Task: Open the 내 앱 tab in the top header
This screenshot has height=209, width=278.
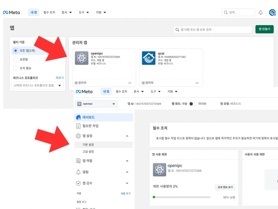Action: coord(34,13)
